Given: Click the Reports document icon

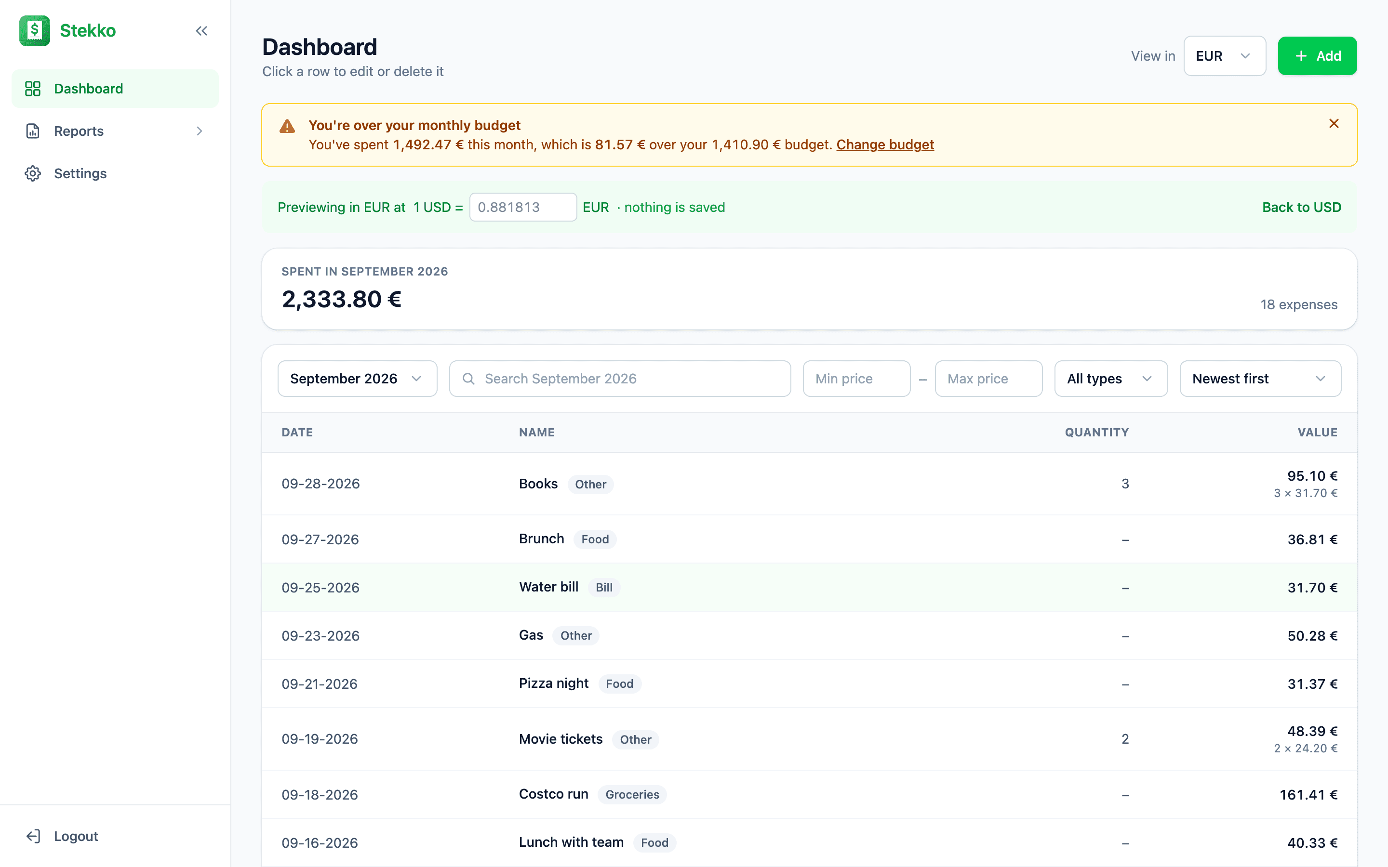Looking at the screenshot, I should point(33,131).
